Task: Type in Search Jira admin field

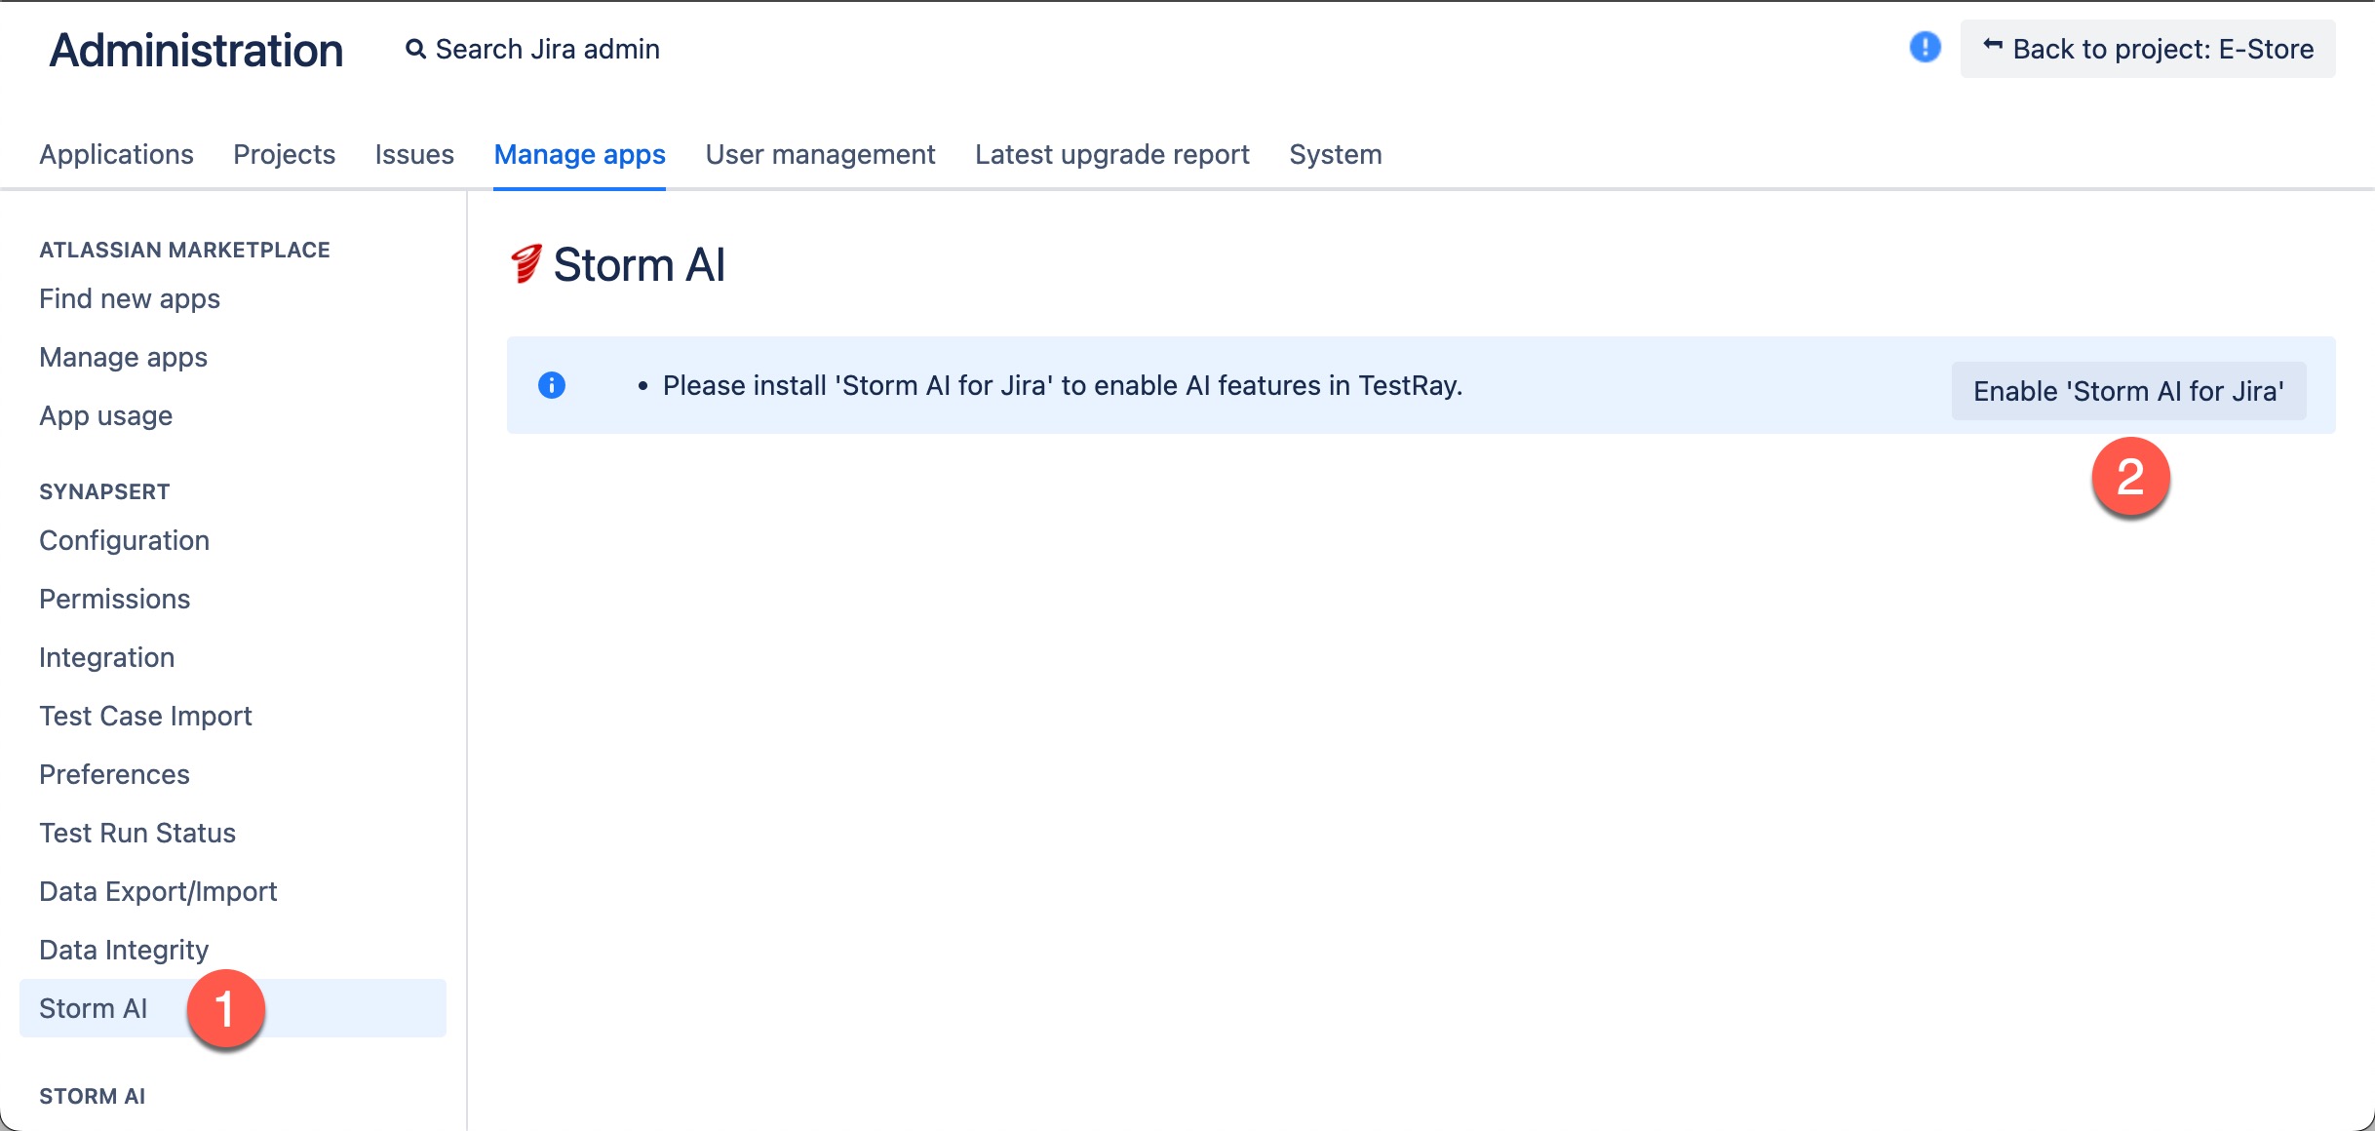Action: [x=547, y=49]
